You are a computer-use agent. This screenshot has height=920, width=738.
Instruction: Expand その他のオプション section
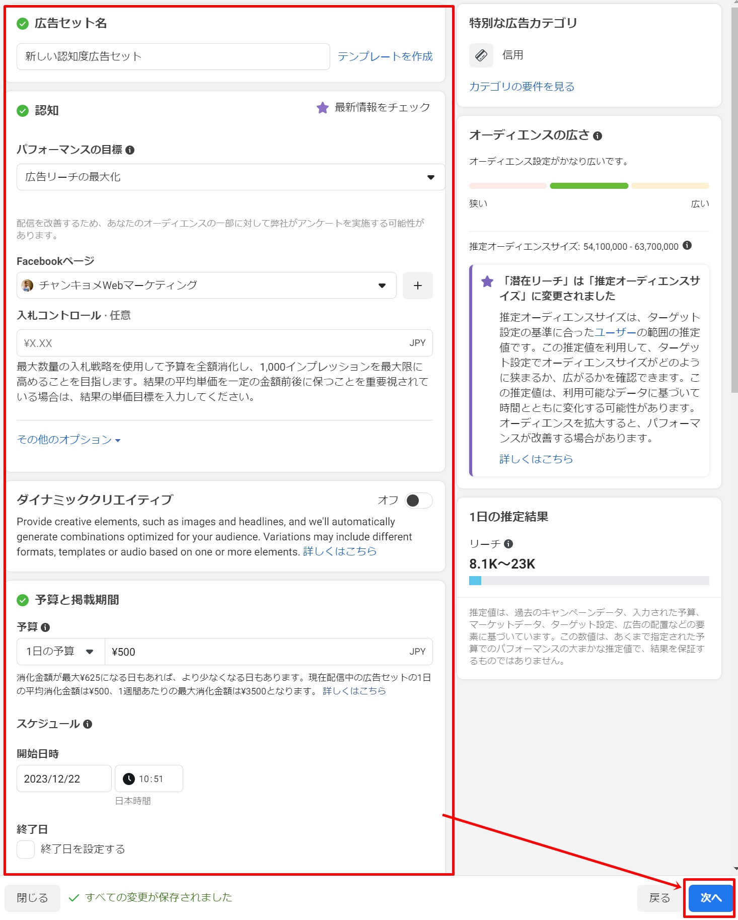point(68,440)
